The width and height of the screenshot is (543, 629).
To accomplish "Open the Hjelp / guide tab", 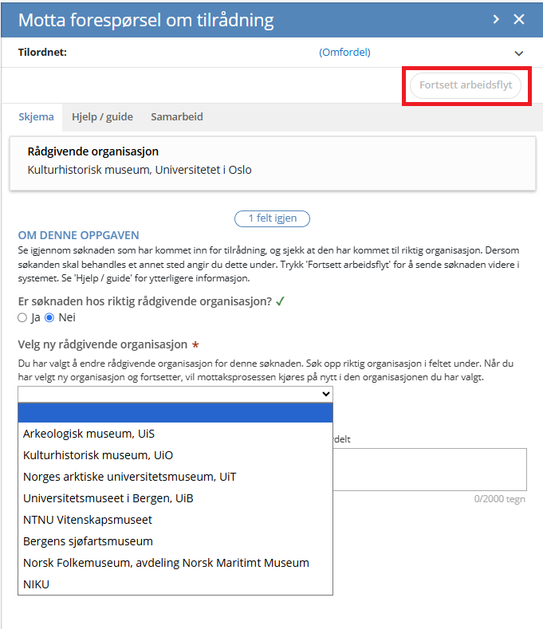I will (102, 116).
